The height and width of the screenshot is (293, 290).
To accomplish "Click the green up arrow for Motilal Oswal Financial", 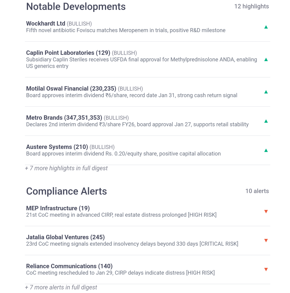I will 266,92.
